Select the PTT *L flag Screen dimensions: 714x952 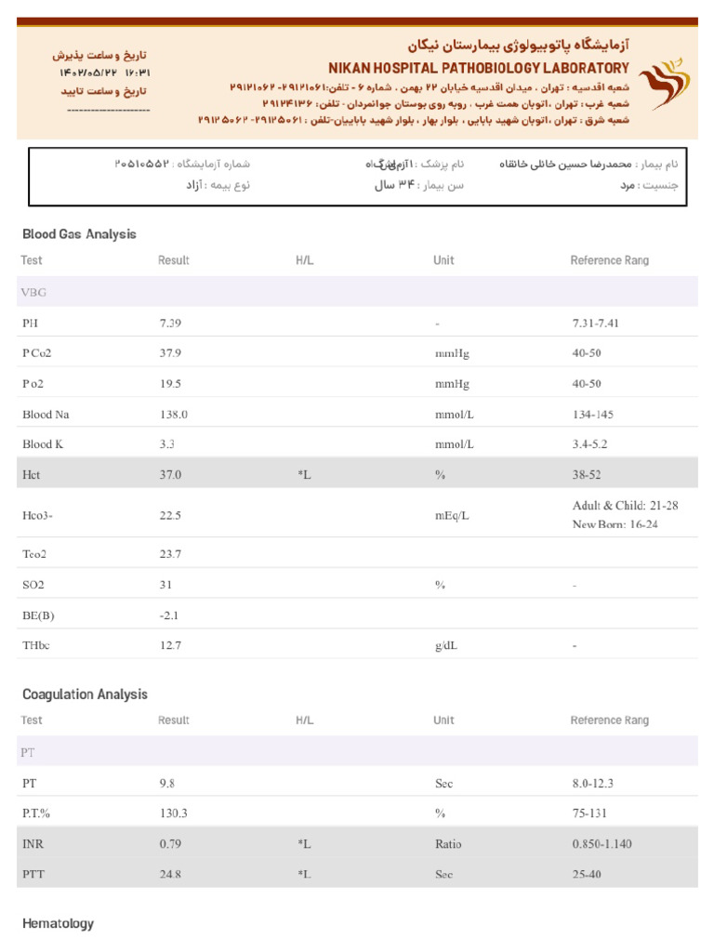click(x=304, y=874)
